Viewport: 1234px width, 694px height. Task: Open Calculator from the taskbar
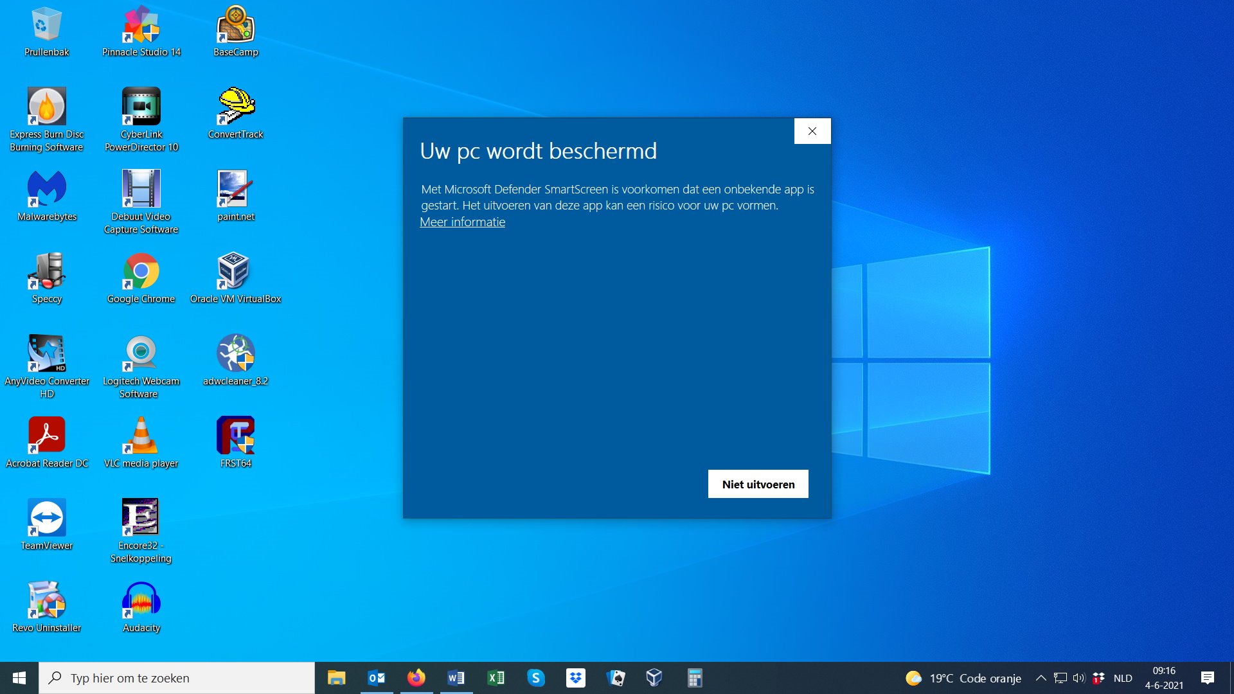[x=695, y=678]
